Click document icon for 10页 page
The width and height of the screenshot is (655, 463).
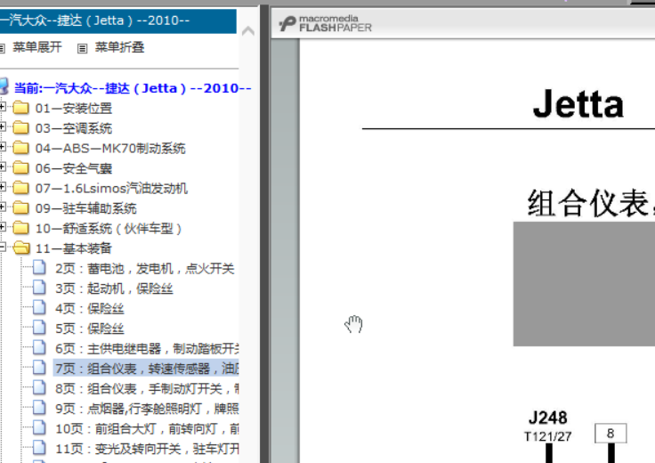(x=39, y=428)
